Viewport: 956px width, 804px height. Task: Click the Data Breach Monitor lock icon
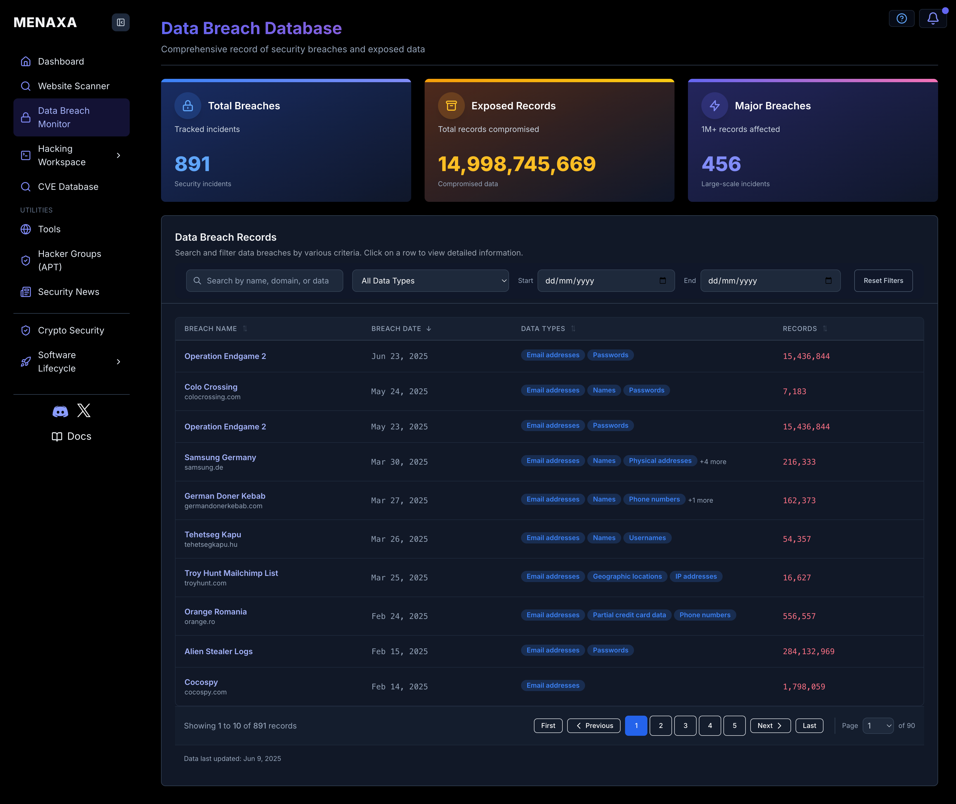26,118
